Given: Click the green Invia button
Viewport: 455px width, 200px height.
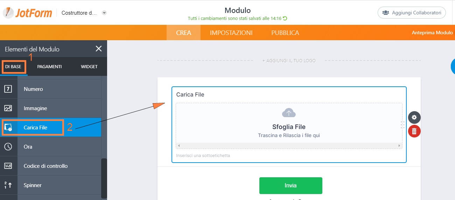Looking at the screenshot, I should [x=290, y=185].
